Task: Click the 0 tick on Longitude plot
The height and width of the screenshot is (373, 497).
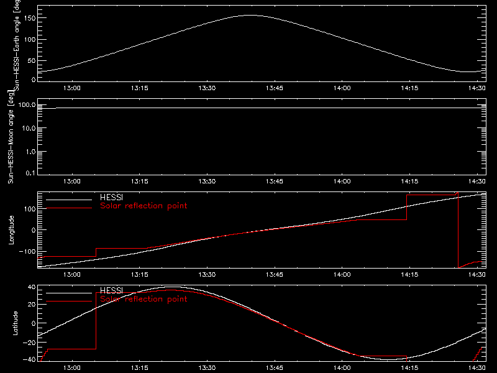Action: 34,230
